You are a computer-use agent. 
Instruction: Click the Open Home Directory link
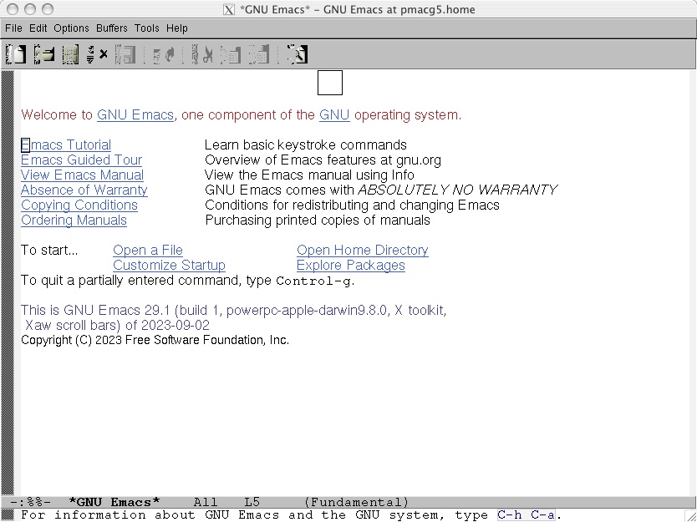click(362, 250)
